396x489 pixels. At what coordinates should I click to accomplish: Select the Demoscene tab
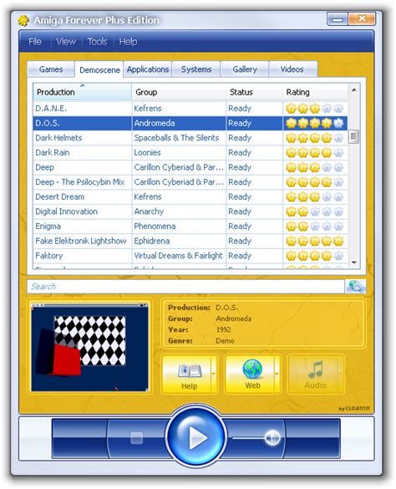point(99,70)
